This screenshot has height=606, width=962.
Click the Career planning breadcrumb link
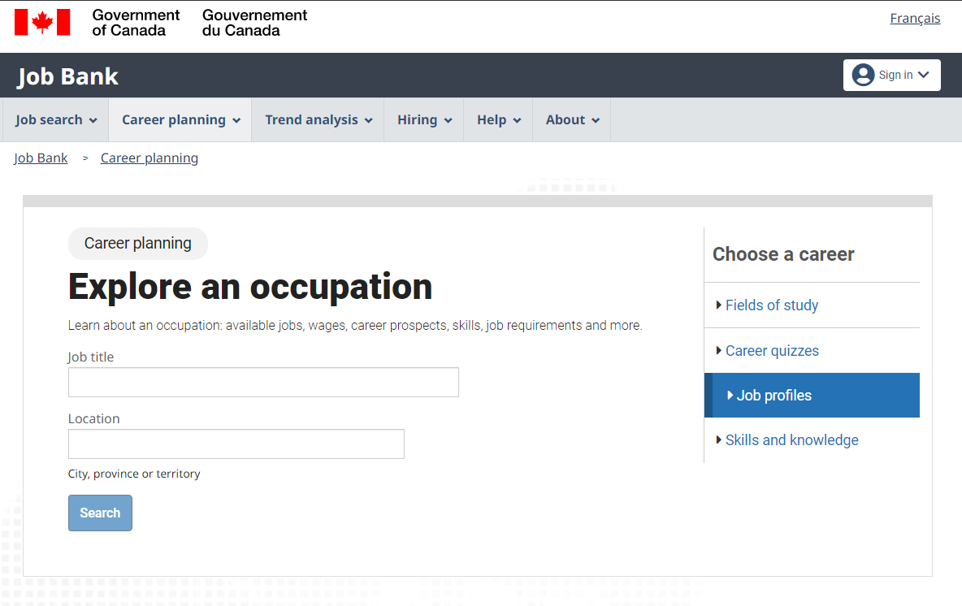(x=149, y=158)
